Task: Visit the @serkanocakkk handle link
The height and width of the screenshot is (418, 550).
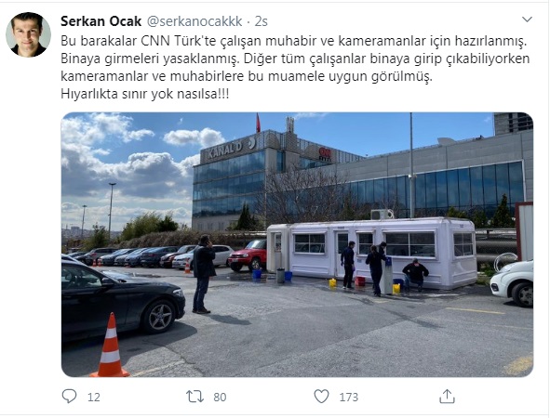Action: (x=195, y=21)
